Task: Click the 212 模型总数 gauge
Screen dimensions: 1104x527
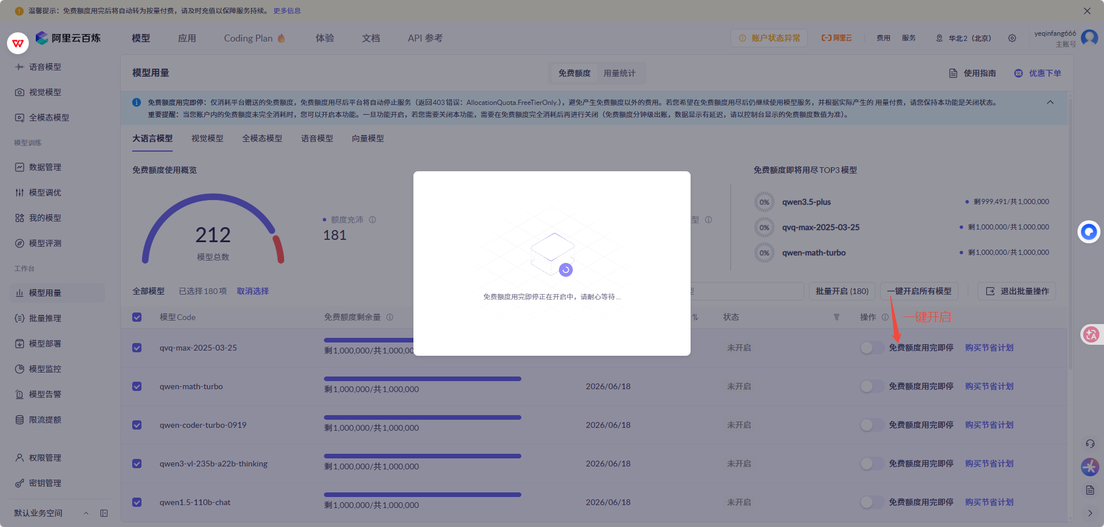Action: (x=213, y=229)
